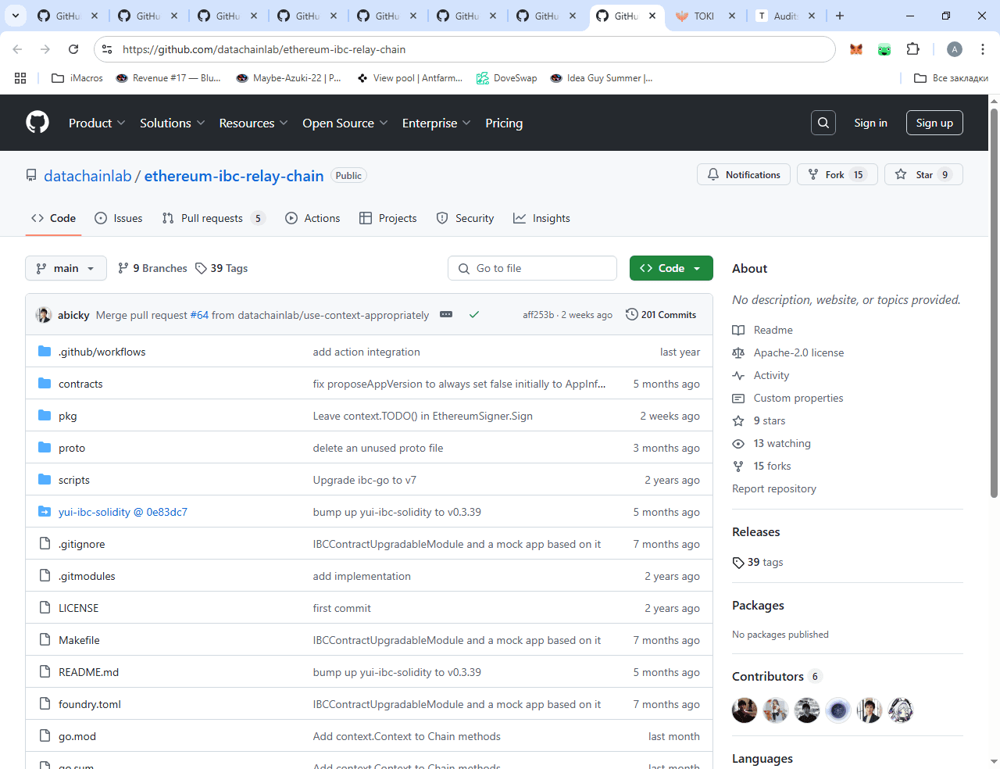Open the iMacros bookmark folder

tap(77, 78)
